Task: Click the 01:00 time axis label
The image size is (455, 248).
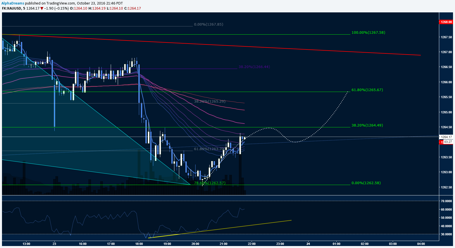Action: [x=336, y=244]
